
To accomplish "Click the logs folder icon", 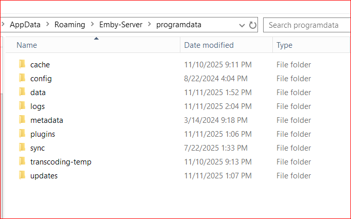I will click(x=22, y=106).
